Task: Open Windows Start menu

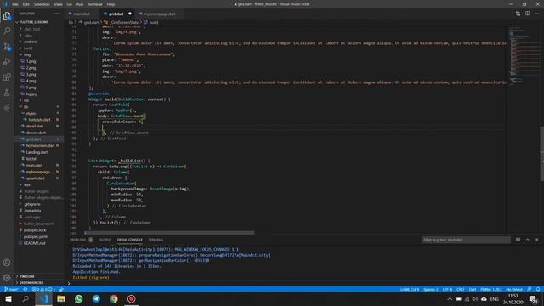Action: (x=8, y=298)
